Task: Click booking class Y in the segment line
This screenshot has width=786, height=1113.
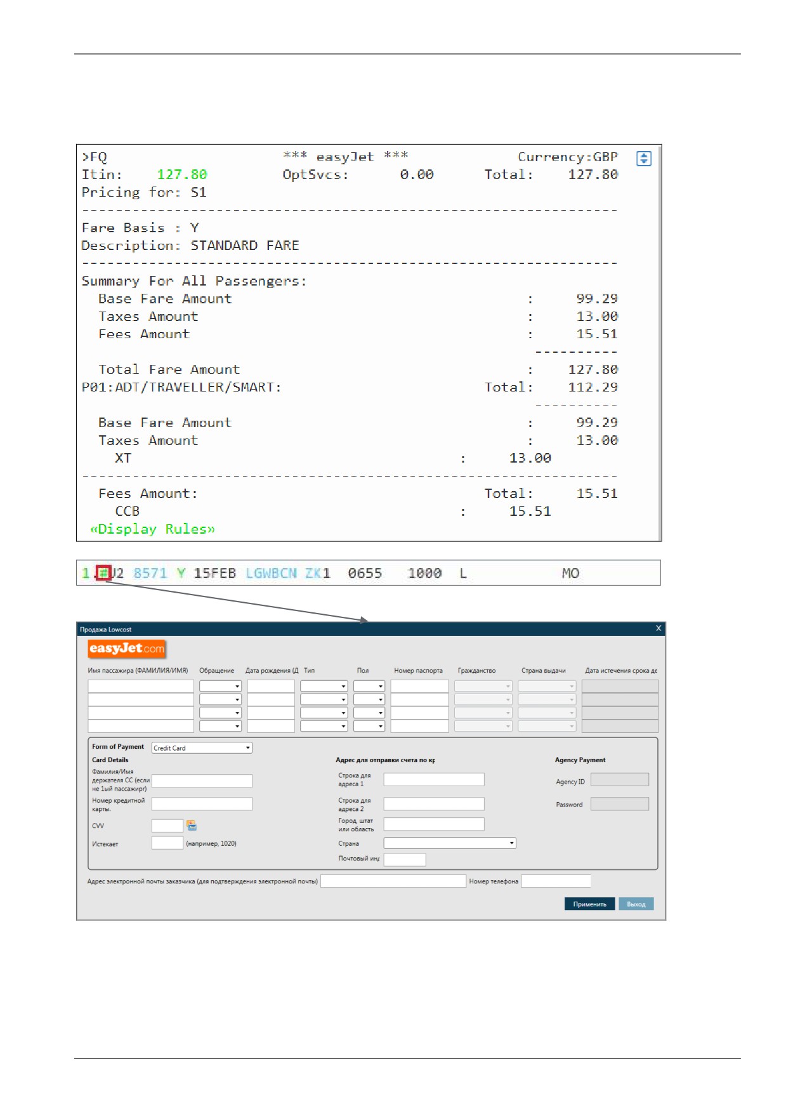Action: point(181,574)
